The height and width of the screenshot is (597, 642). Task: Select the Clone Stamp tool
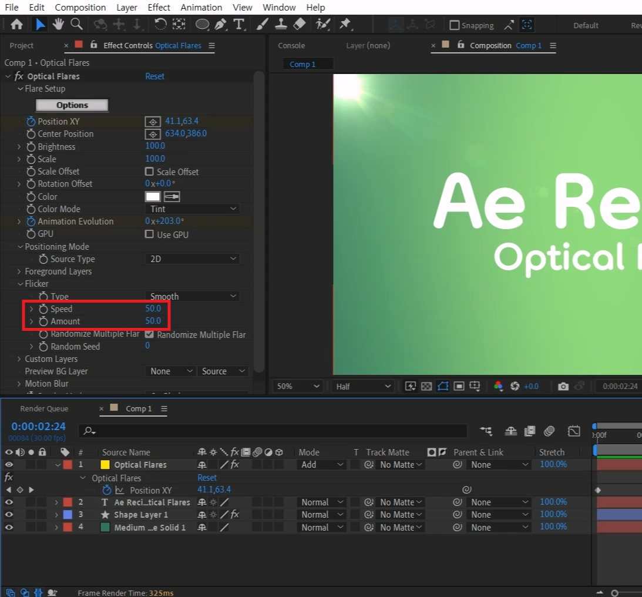pos(281,25)
